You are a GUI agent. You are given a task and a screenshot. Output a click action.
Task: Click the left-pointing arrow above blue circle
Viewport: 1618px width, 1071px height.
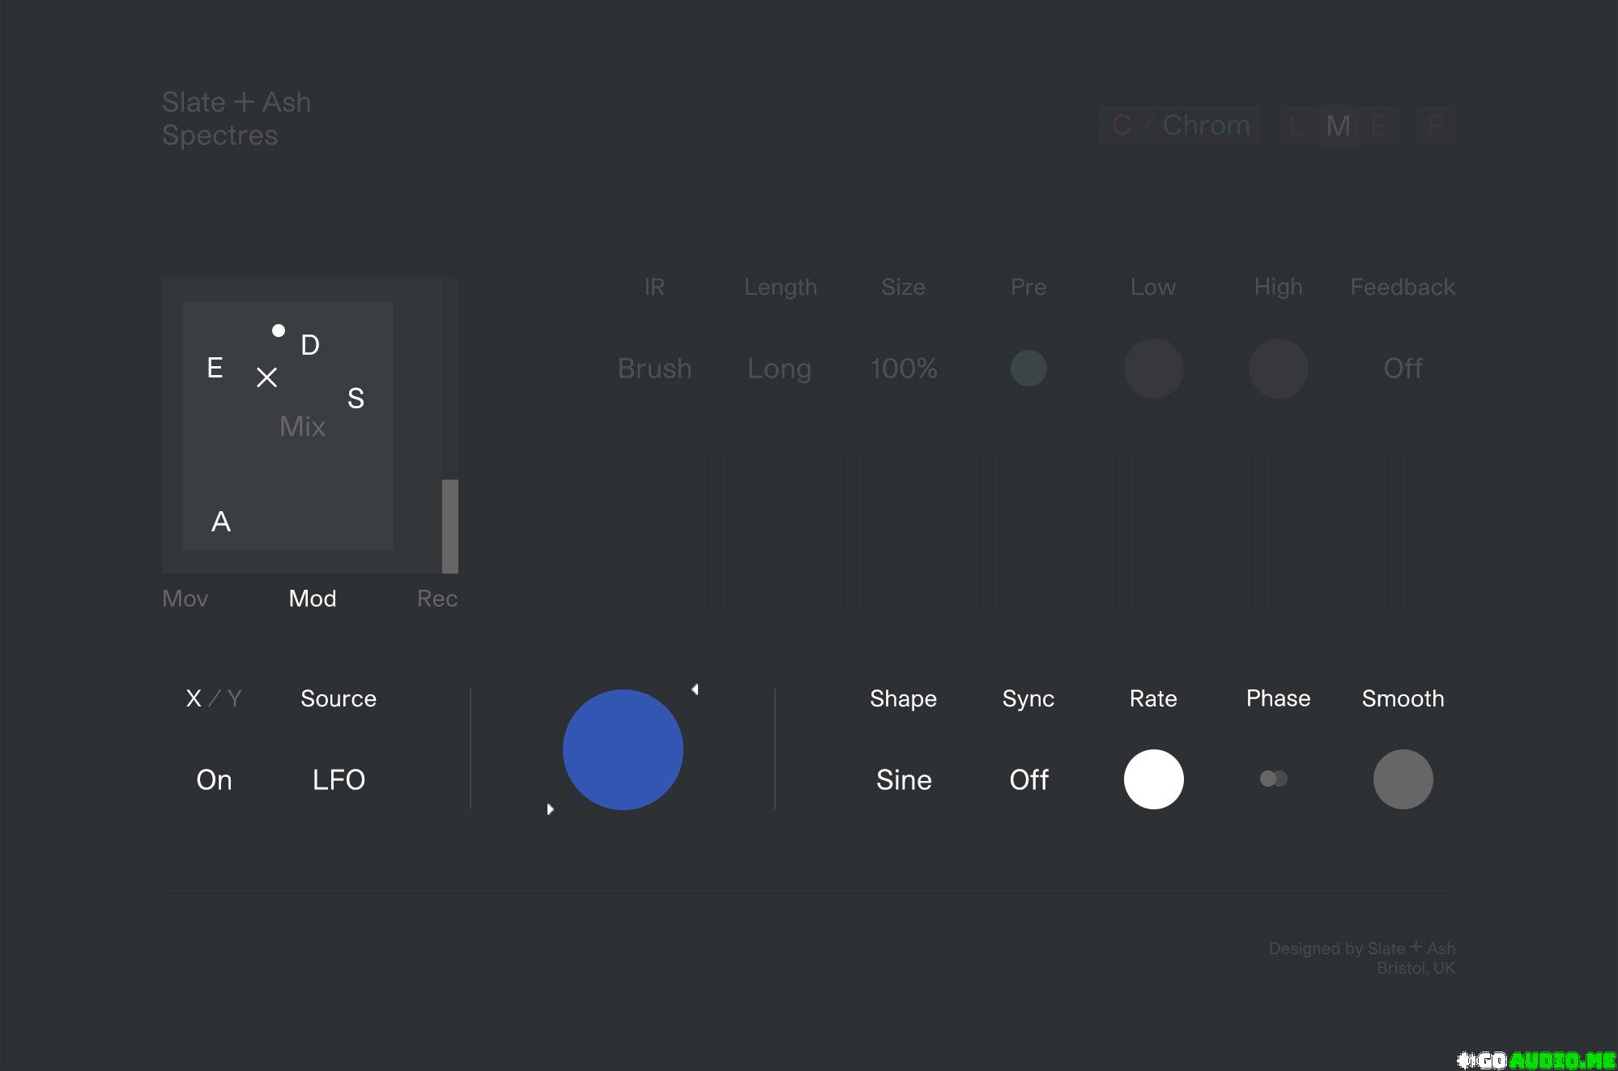[x=695, y=689]
